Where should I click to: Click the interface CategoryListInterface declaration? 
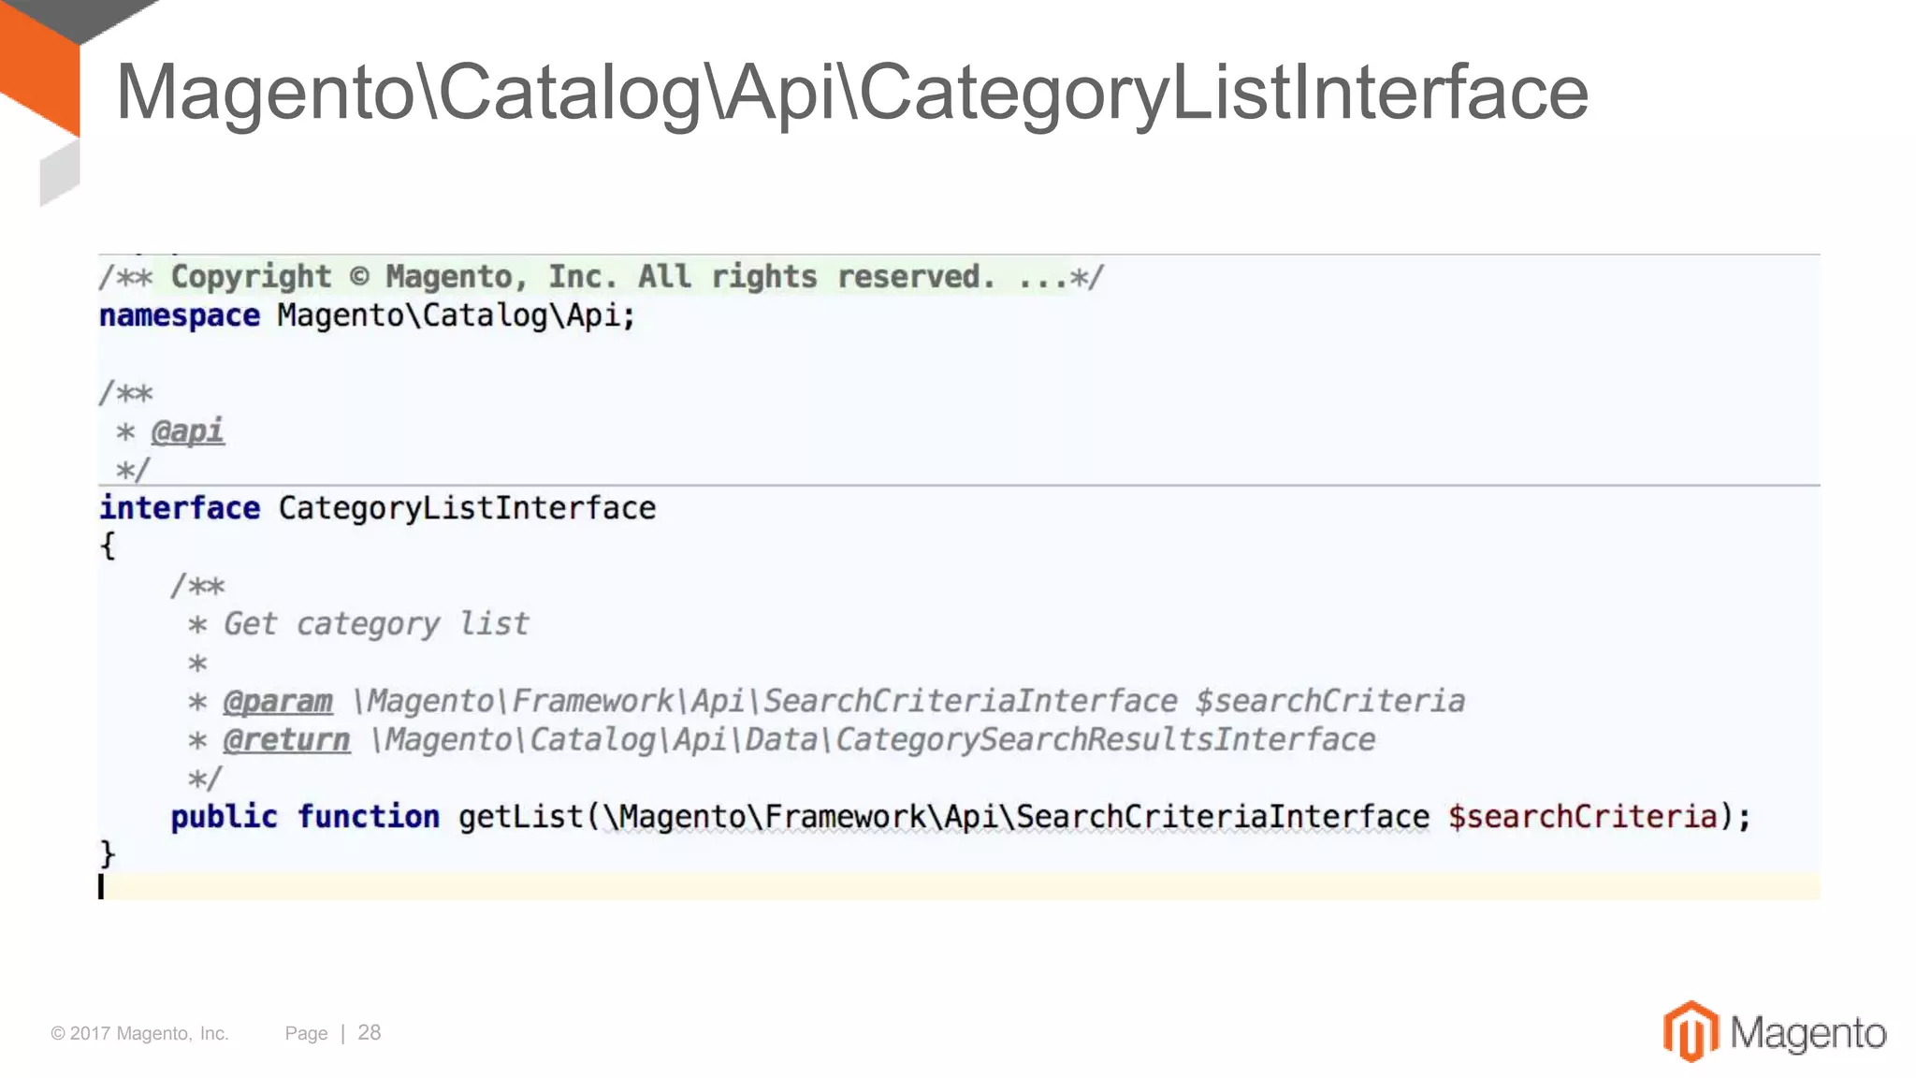click(x=378, y=508)
